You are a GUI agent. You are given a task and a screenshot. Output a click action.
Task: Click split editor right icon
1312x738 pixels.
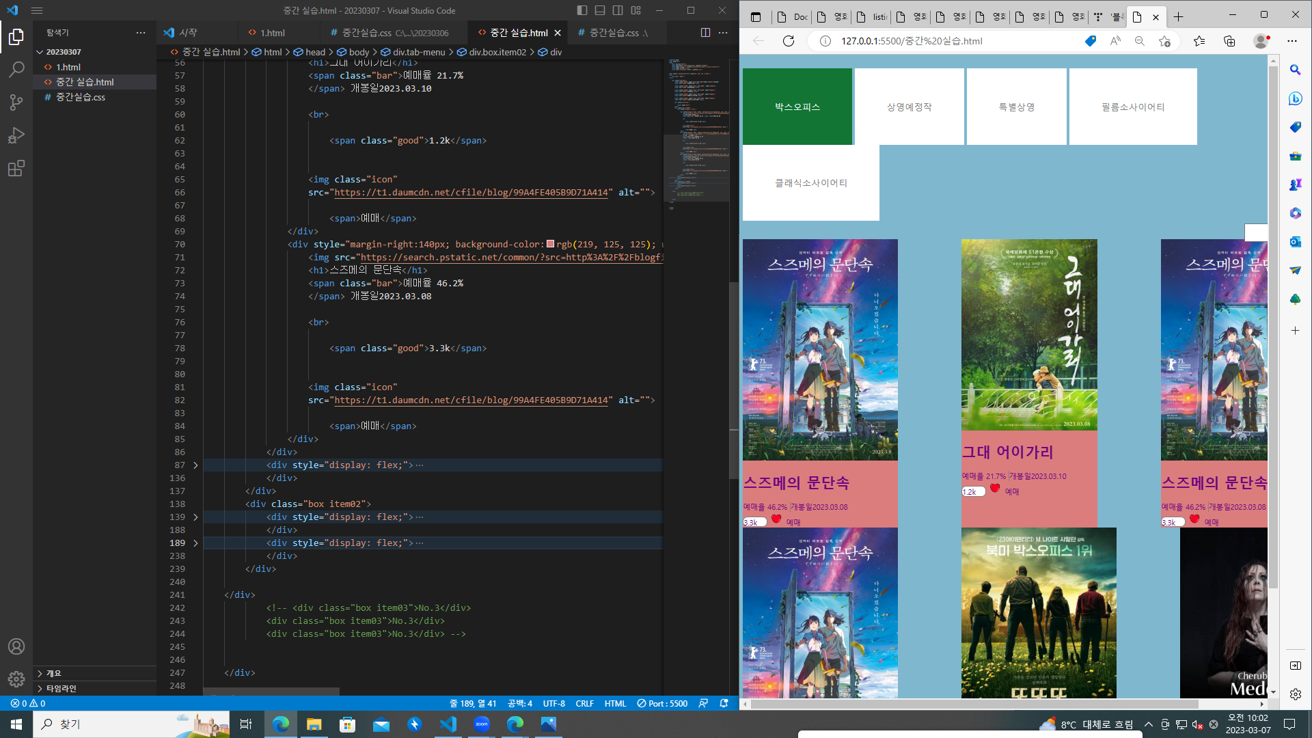(705, 32)
